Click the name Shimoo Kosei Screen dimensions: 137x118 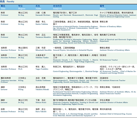click(41, 102)
